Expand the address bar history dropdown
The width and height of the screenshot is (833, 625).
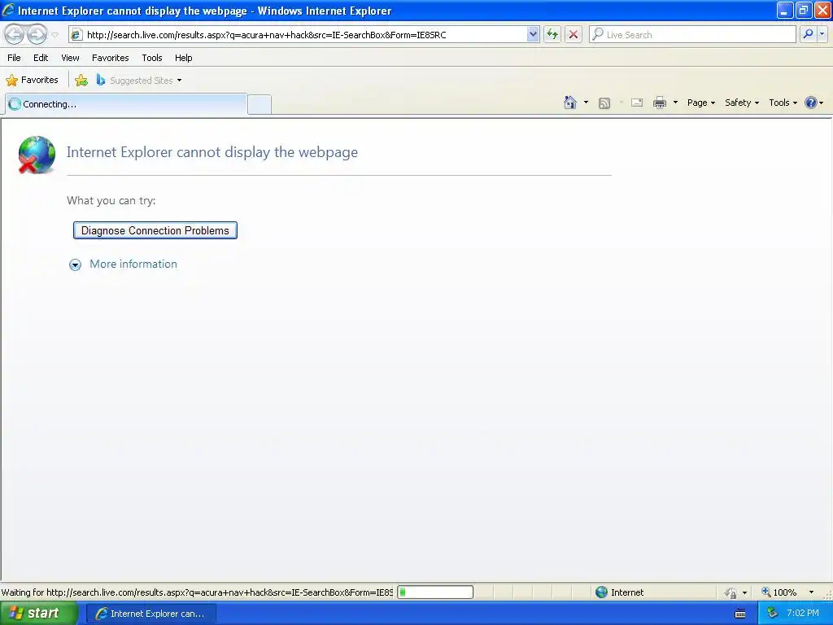pos(533,34)
